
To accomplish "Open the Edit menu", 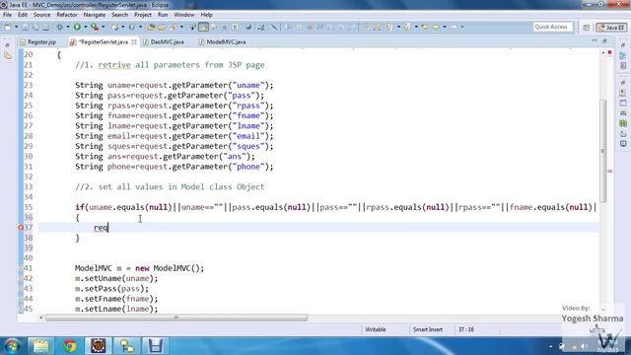I will 23,15.
